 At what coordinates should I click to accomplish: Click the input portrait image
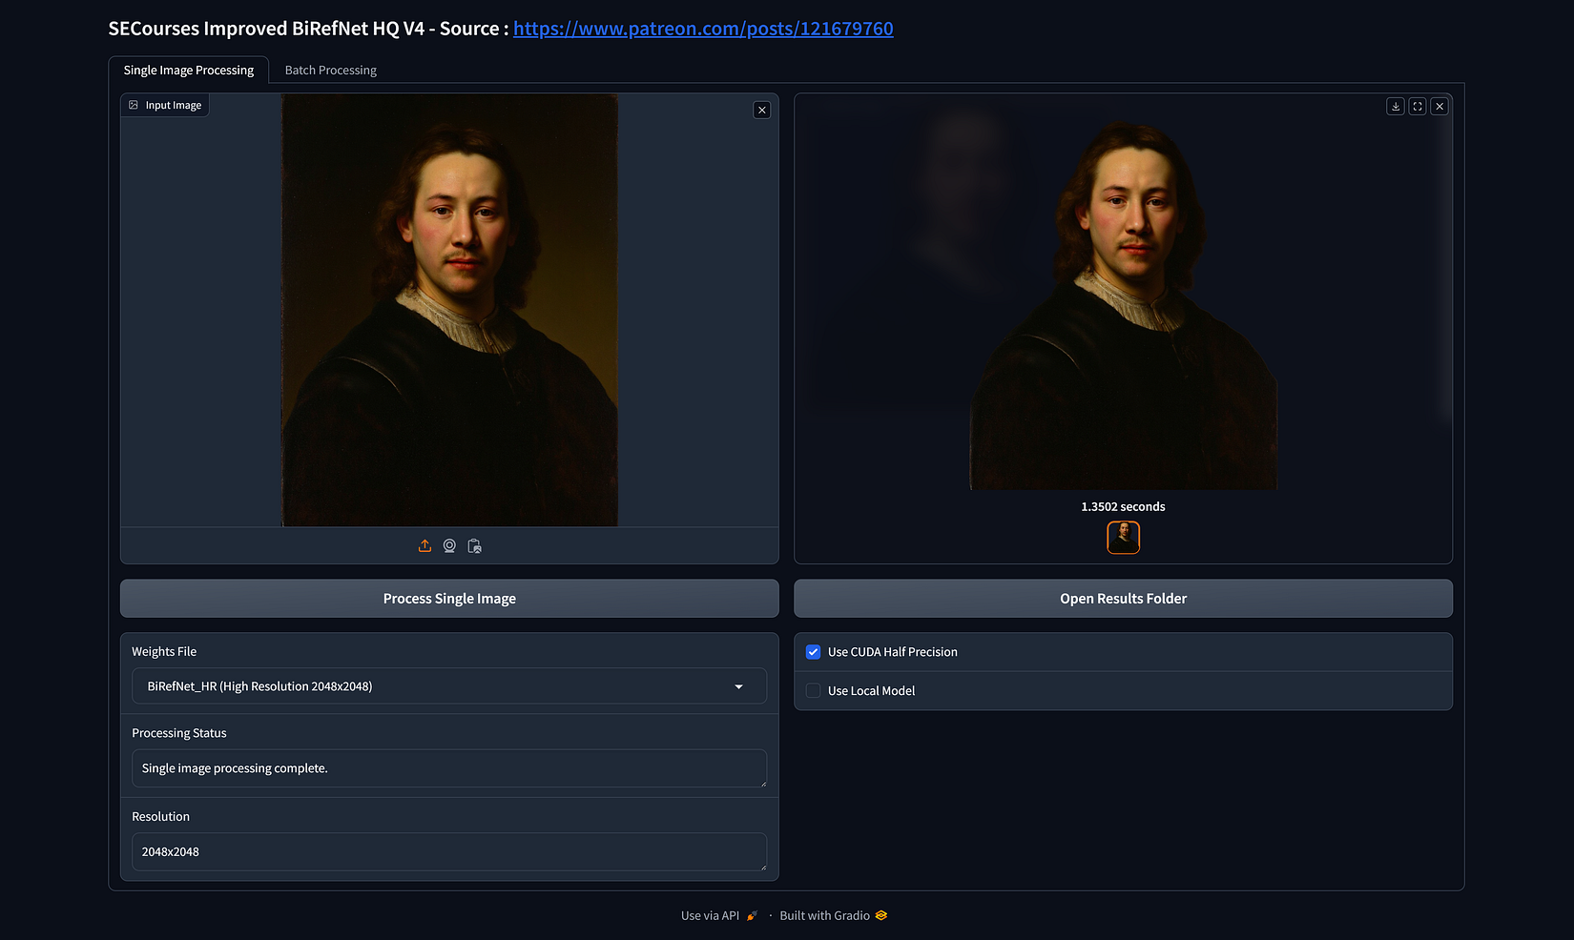[x=449, y=310]
